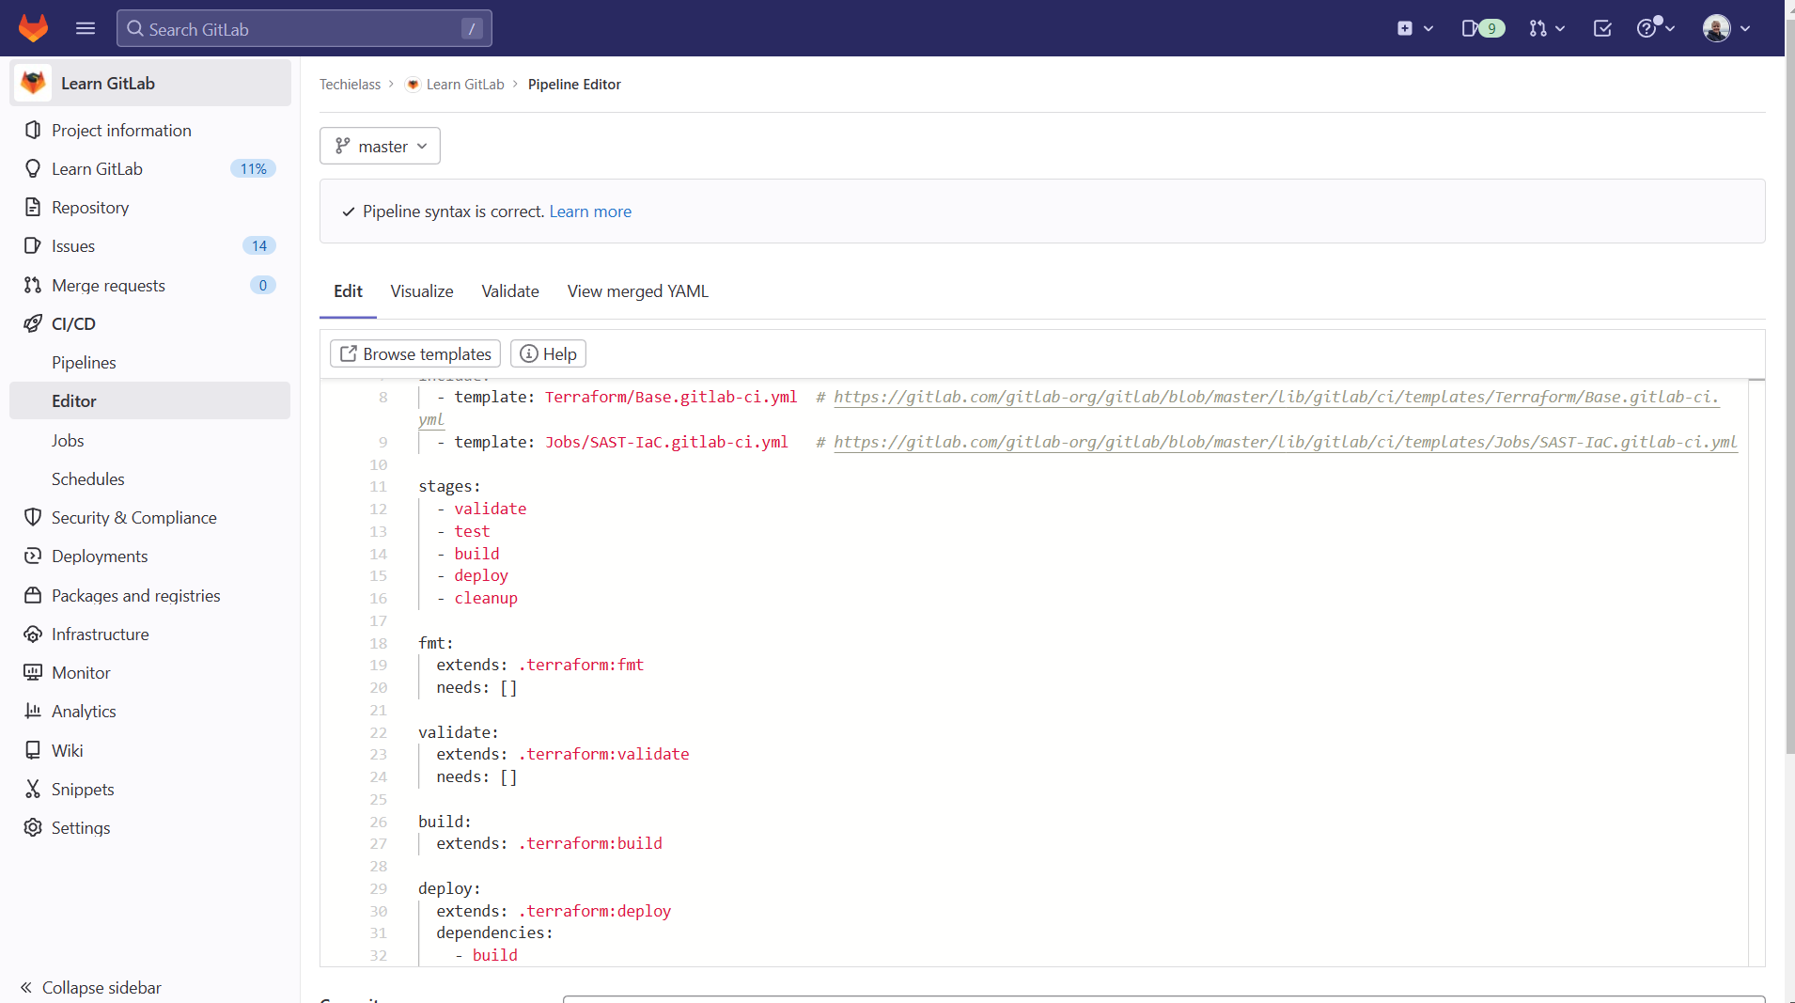The height and width of the screenshot is (1003, 1795).
Task: Expand the Create new item menu
Action: click(x=1414, y=28)
